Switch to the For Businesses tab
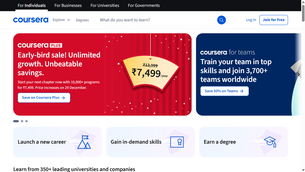The height and width of the screenshot is (172, 305). pyautogui.click(x=68, y=5)
